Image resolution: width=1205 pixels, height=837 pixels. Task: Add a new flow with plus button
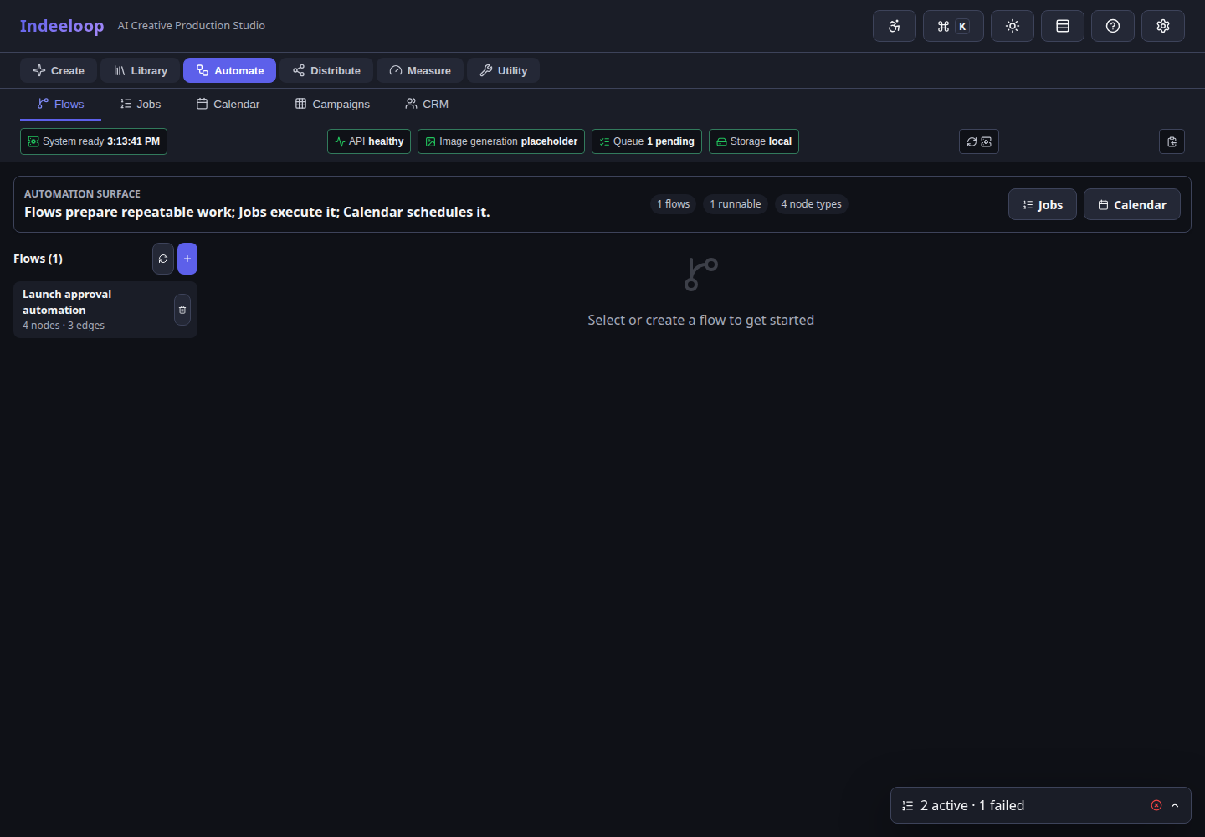tap(187, 259)
